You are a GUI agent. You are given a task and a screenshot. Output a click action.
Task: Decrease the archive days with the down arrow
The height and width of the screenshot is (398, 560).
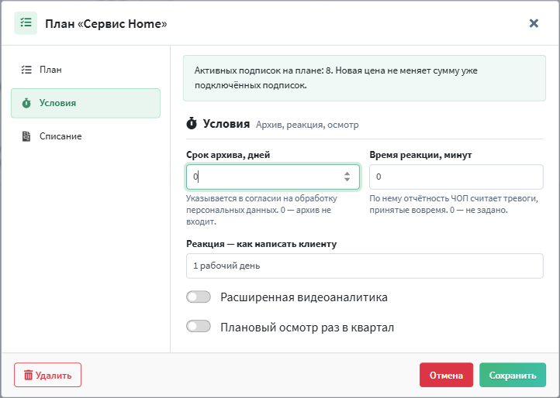click(347, 180)
